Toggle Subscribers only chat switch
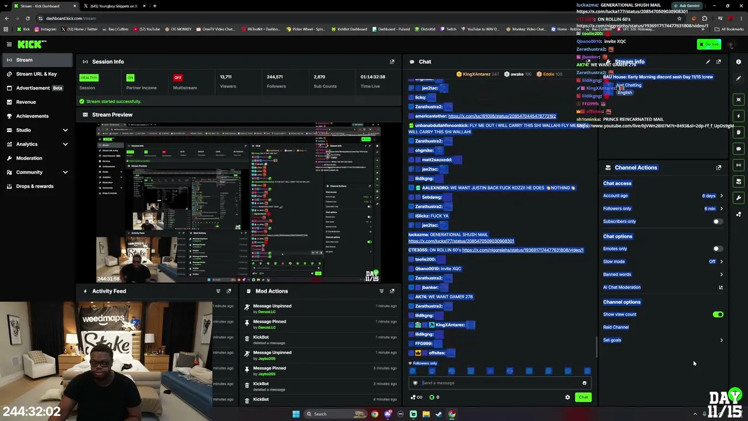Image resolution: width=748 pixels, height=421 pixels. pyautogui.click(x=718, y=222)
